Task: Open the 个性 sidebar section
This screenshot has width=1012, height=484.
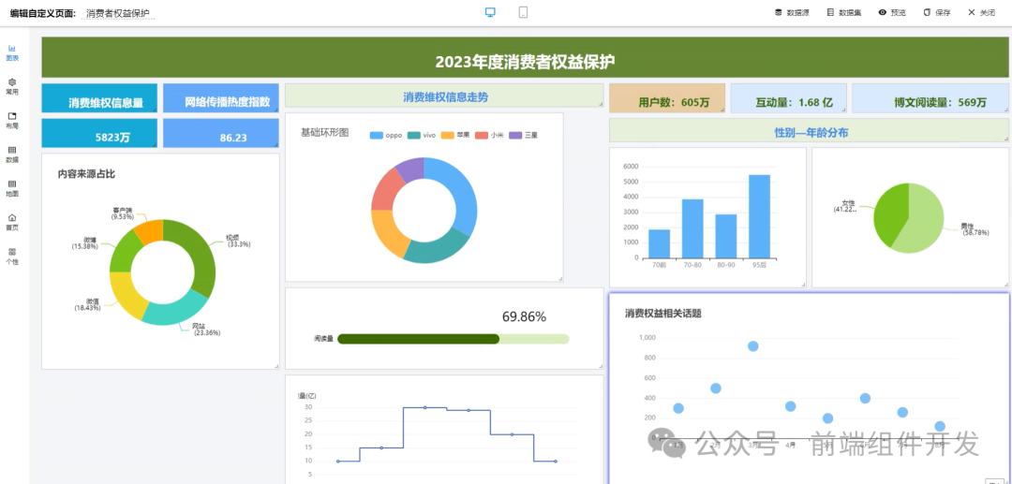Action: pyautogui.click(x=12, y=256)
